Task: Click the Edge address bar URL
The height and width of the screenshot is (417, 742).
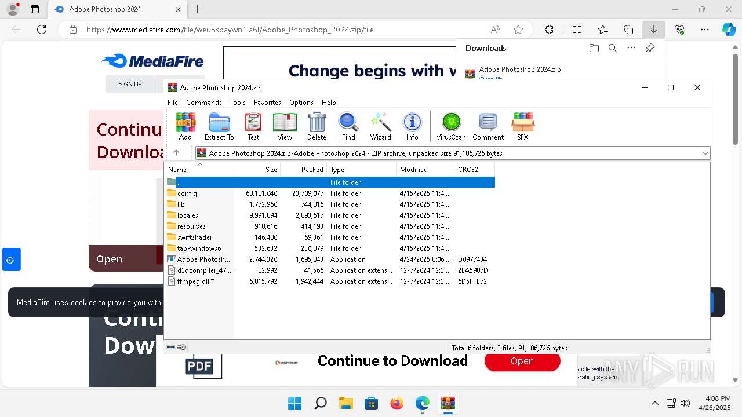Action: point(230,30)
